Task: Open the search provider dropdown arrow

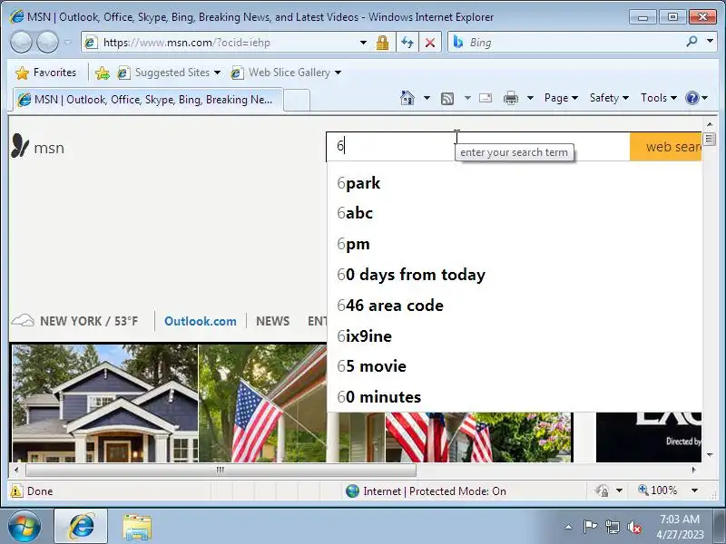Action: click(x=710, y=42)
